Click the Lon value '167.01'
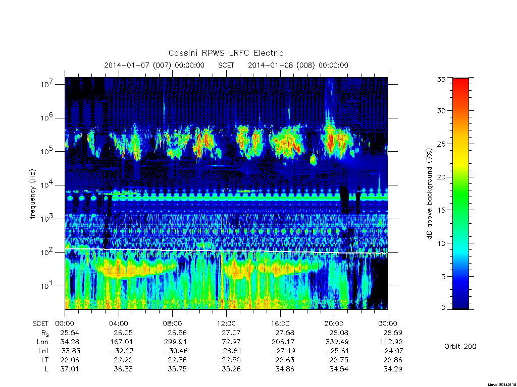The image size is (517, 387). [x=122, y=342]
